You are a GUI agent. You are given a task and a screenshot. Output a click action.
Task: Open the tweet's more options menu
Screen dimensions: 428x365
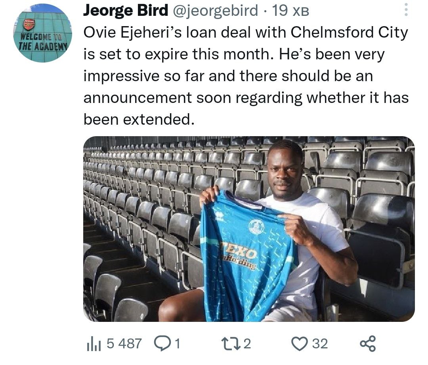pyautogui.click(x=405, y=10)
